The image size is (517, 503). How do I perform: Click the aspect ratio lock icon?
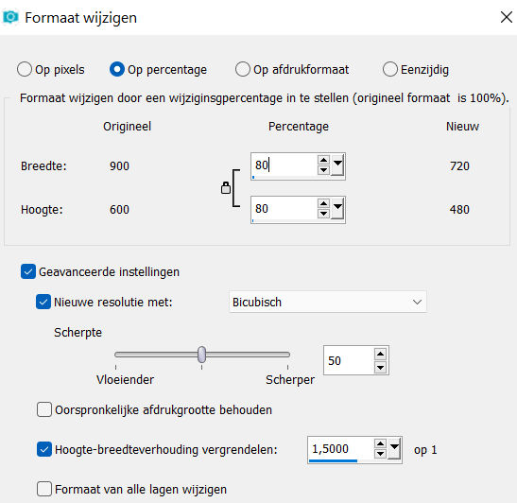[x=226, y=187]
